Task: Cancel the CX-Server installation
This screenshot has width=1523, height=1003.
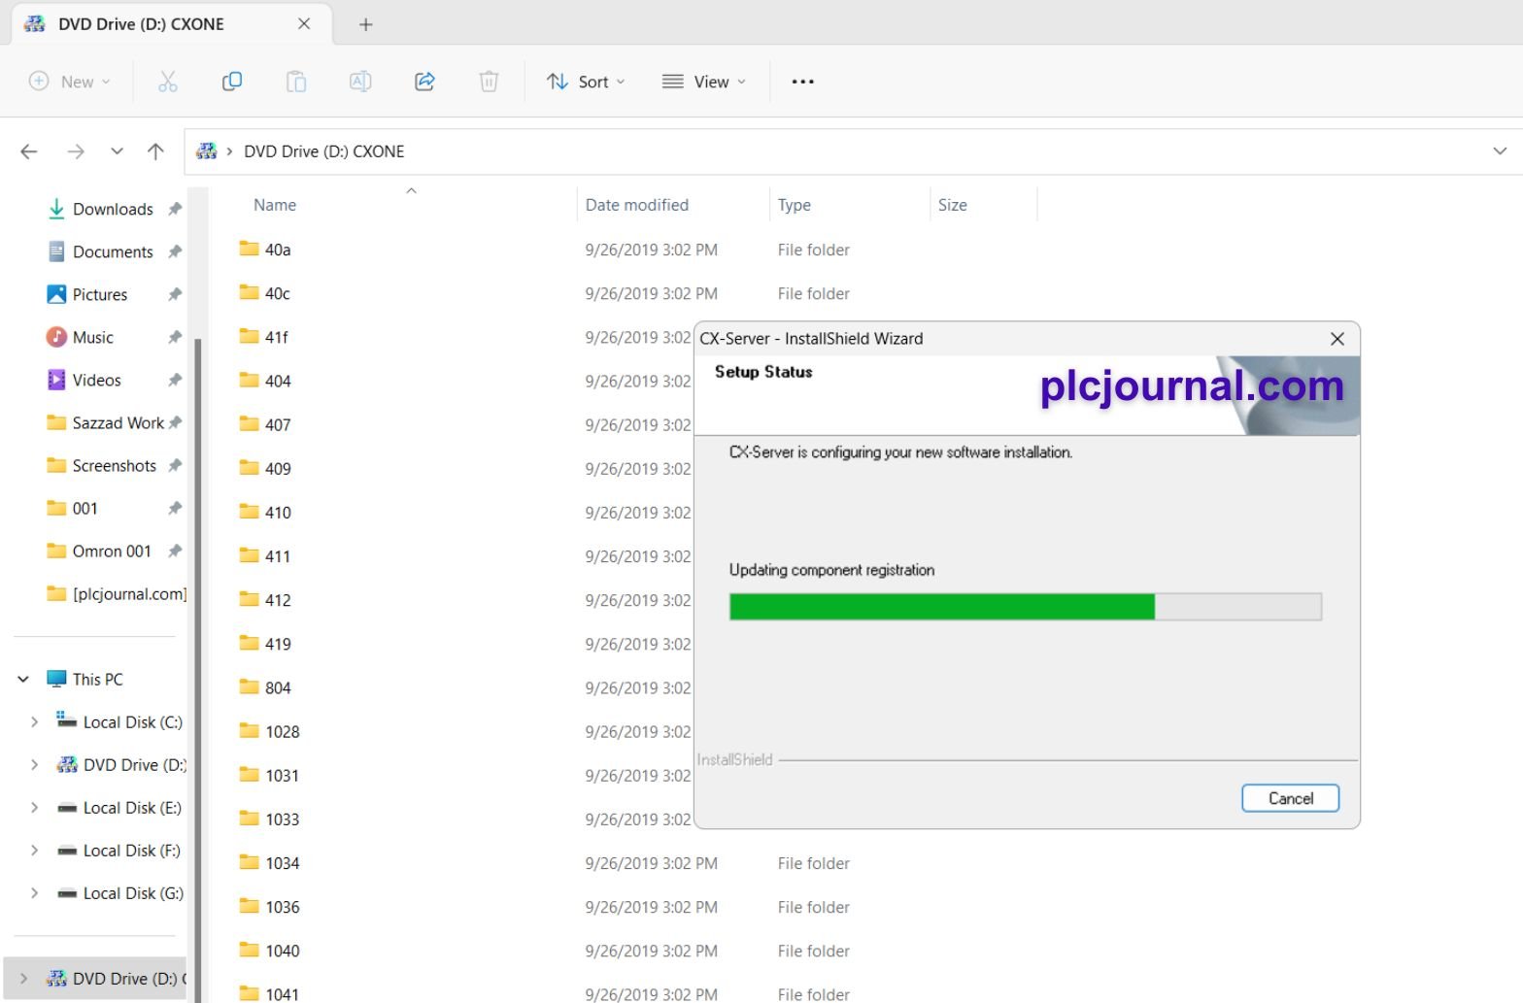Action: [1290, 798]
